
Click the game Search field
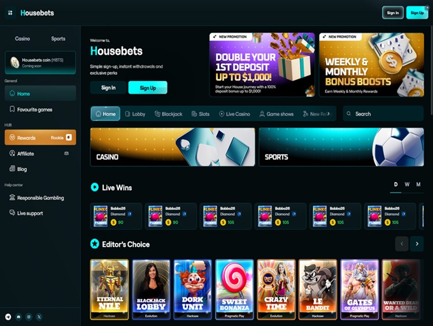coord(383,114)
